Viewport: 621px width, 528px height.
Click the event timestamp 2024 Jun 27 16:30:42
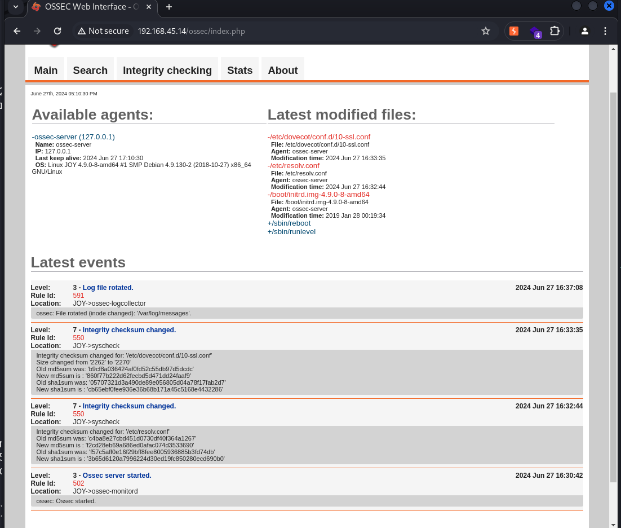point(549,476)
